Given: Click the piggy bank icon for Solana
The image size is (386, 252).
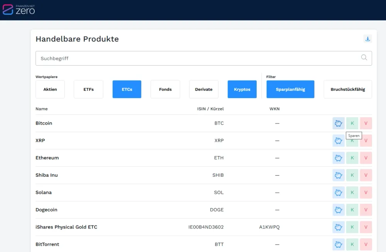Looking at the screenshot, I should pos(339,193).
